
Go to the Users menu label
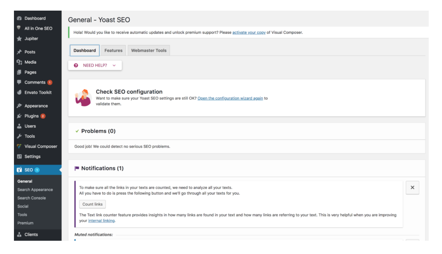30,126
